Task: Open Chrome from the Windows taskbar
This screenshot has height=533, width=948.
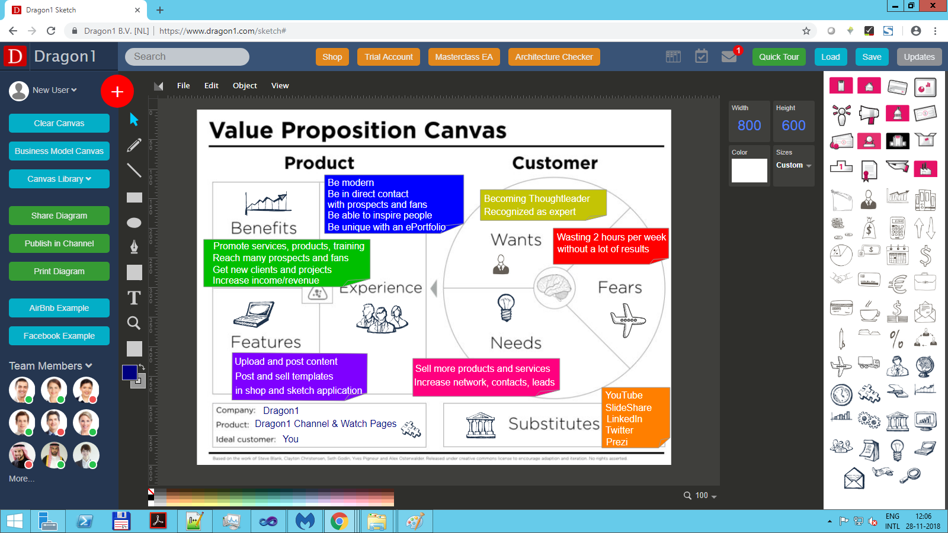Action: click(x=339, y=521)
